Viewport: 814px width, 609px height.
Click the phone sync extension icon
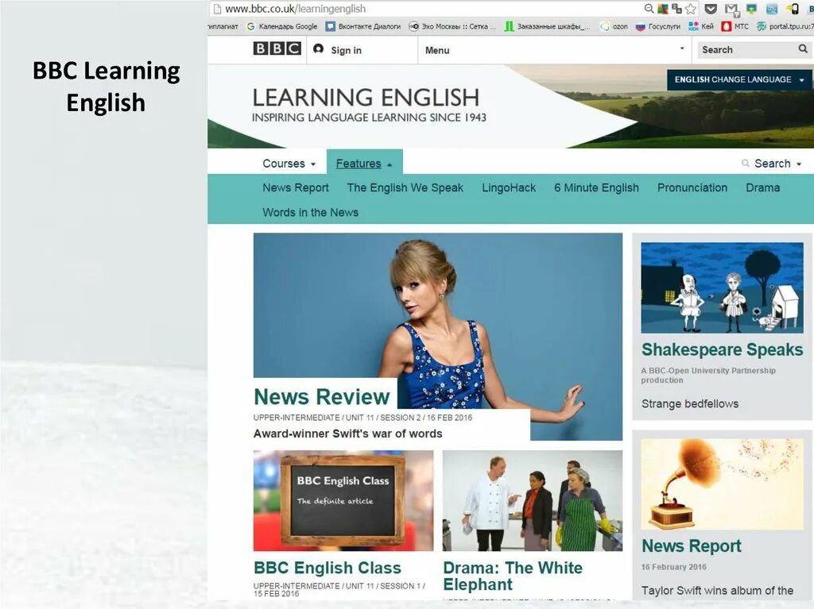coord(793,9)
